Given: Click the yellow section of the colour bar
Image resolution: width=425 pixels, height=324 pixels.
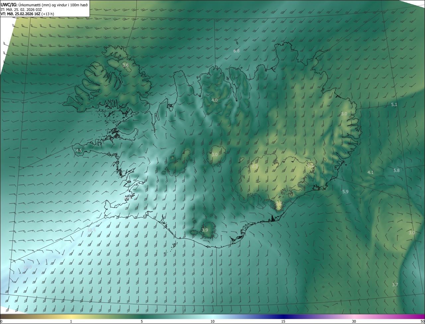Looking at the screenshot, I should (71, 316).
